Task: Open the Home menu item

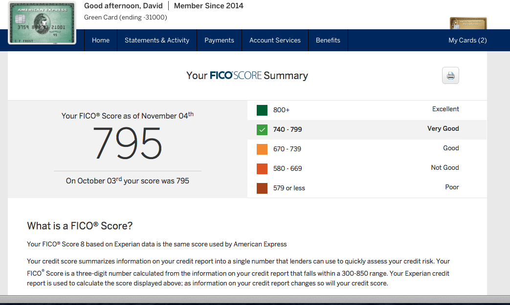Action: pos(101,41)
